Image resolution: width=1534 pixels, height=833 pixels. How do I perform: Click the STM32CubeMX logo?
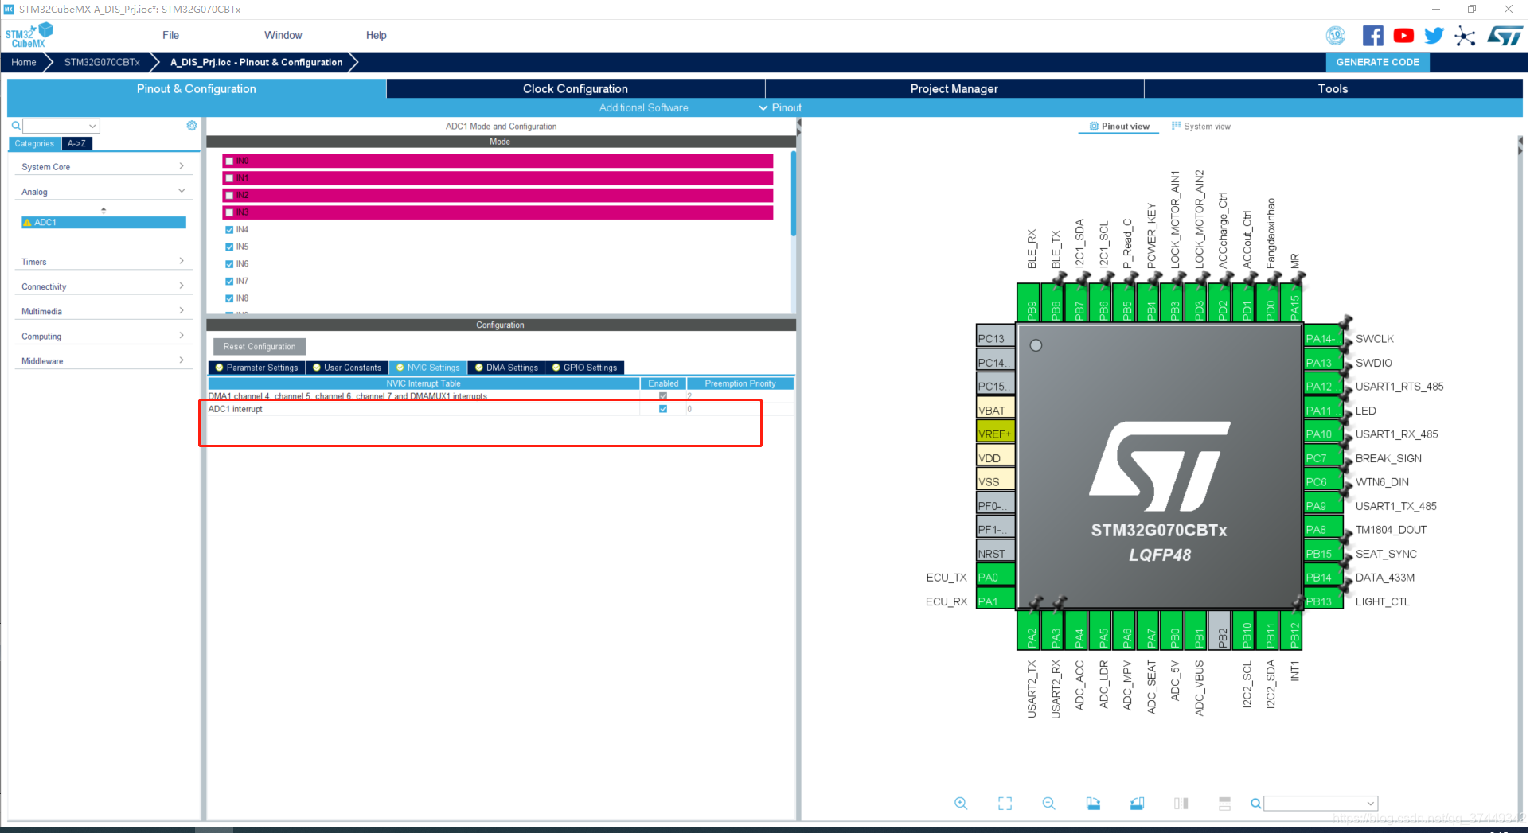[x=29, y=36]
